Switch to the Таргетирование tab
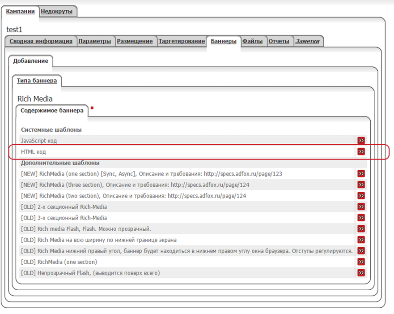Viewport: 394px width, 314px height. 182,41
